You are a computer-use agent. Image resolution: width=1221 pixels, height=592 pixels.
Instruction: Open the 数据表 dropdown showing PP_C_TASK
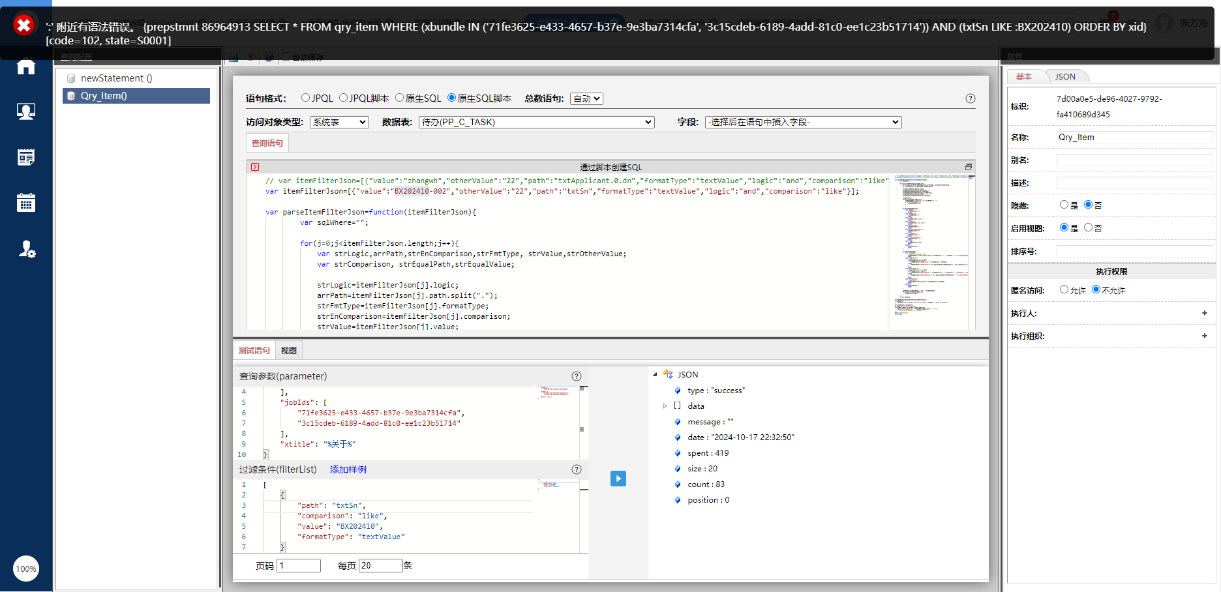click(535, 122)
